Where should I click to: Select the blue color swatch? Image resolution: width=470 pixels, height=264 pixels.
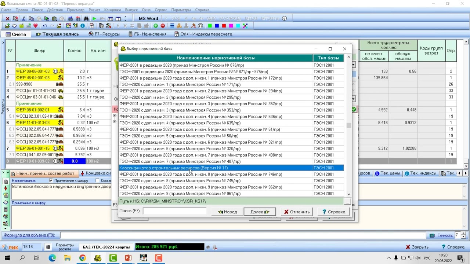pos(217,26)
